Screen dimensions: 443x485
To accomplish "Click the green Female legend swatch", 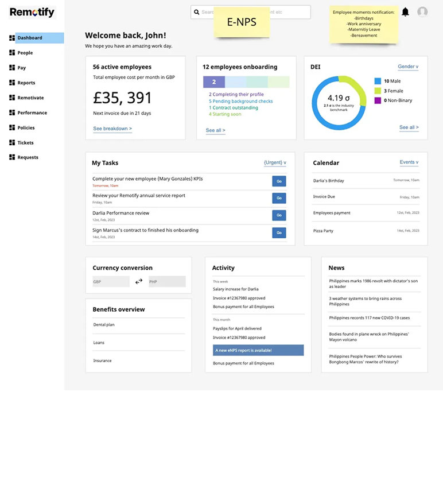I will [x=378, y=91].
